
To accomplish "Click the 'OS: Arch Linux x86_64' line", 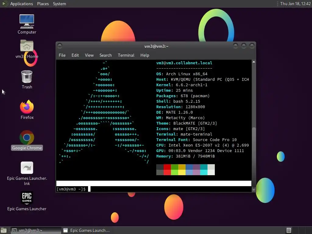I will pos(182,74).
